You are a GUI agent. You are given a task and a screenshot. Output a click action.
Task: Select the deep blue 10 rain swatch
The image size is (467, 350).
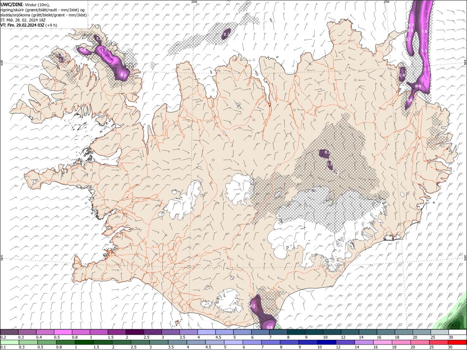pyautogui.click(x=327, y=342)
